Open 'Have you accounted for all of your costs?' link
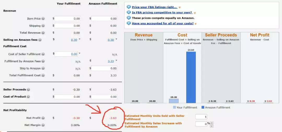 (163, 23)
